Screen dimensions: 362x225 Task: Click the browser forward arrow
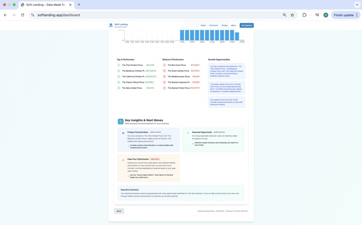click(14, 15)
